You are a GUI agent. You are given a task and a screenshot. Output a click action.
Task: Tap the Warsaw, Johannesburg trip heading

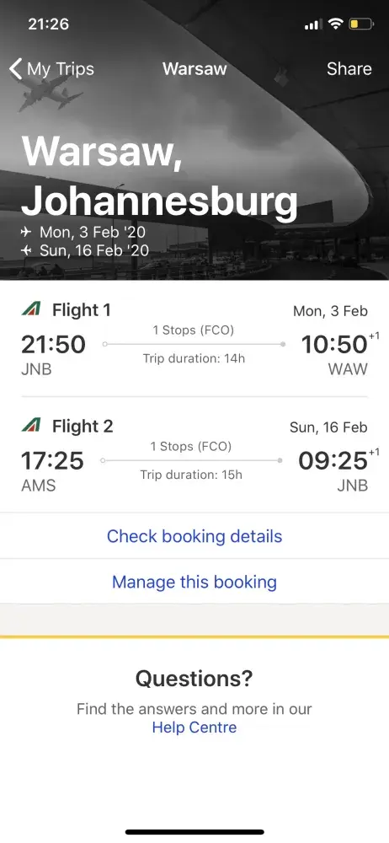click(160, 176)
